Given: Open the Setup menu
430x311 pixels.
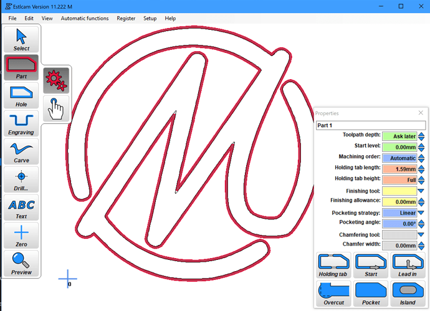Looking at the screenshot, I should 150,19.
